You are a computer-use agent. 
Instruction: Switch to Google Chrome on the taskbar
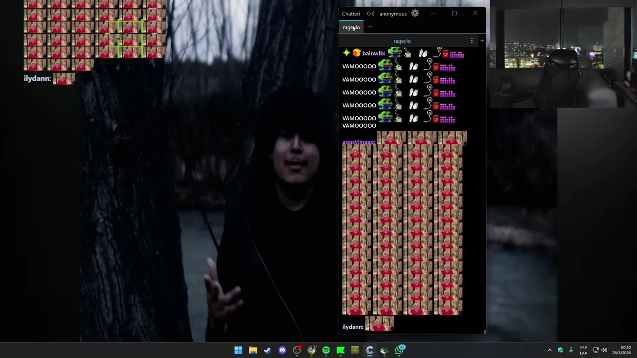[x=312, y=350]
